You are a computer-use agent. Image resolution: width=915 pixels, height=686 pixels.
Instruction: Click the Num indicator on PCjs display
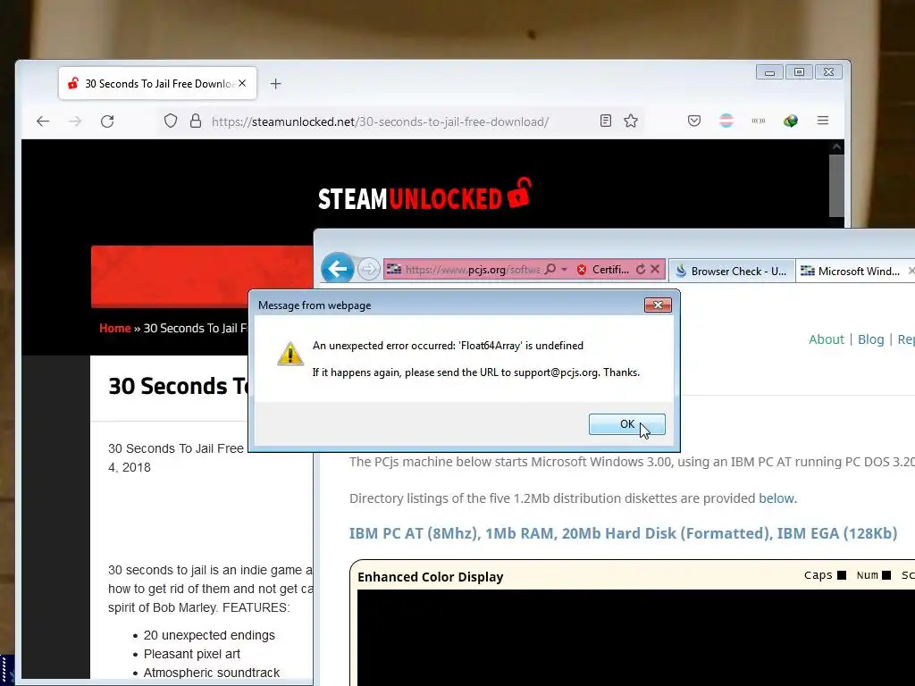874,575
